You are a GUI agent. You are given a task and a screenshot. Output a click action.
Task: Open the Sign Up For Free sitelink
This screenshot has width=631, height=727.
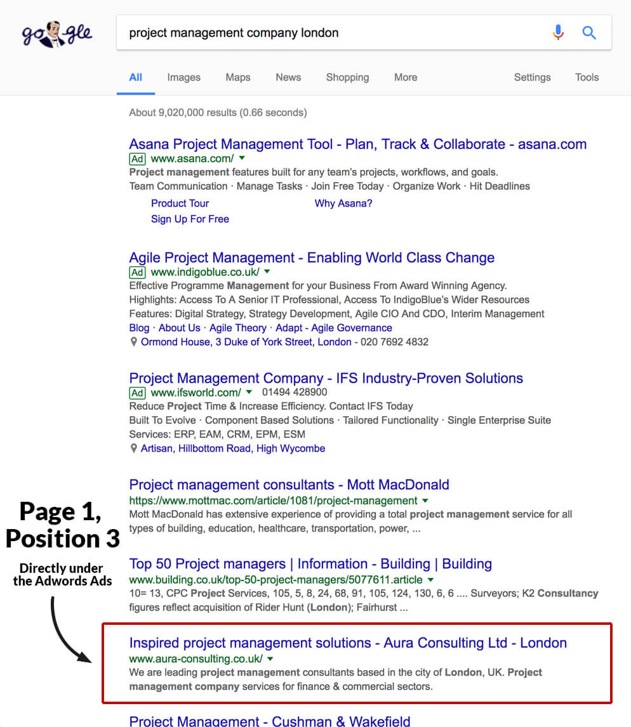[190, 219]
